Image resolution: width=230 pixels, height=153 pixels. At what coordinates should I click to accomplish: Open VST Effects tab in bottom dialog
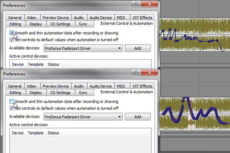click(142, 86)
